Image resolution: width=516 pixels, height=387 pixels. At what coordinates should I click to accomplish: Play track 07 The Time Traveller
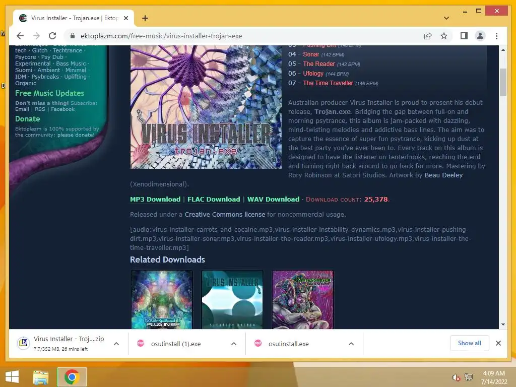(x=328, y=83)
